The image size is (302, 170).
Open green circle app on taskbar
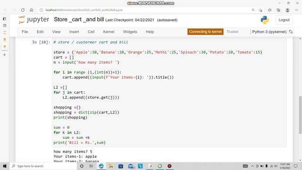point(160,166)
